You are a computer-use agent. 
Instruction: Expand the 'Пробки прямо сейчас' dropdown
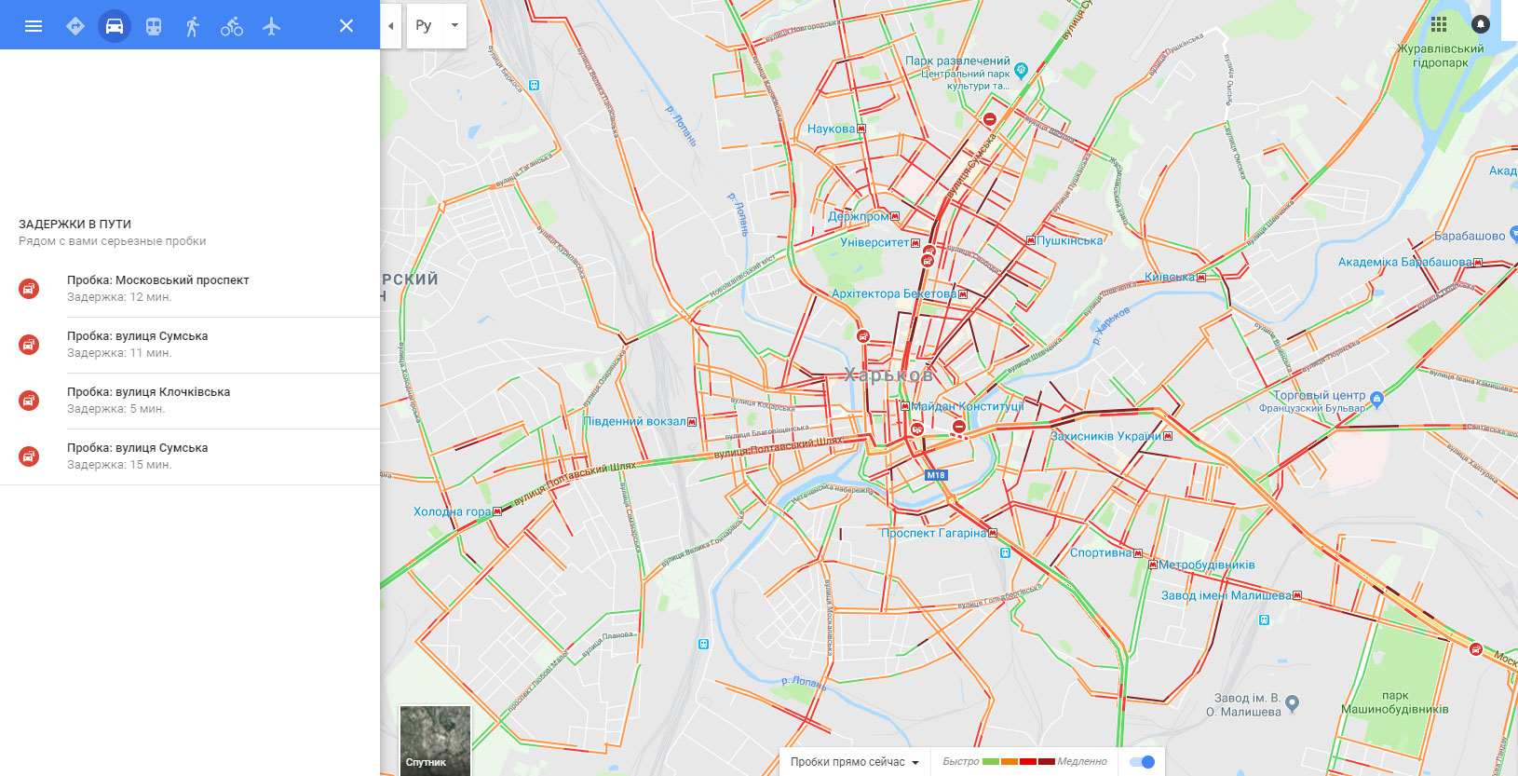click(854, 762)
